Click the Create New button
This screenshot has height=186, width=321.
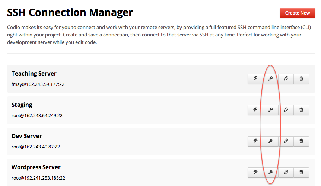[298, 13]
